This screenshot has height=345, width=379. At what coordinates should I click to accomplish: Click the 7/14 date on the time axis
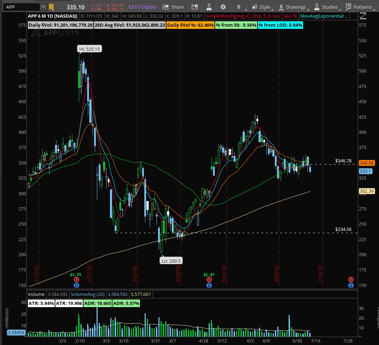click(x=315, y=341)
